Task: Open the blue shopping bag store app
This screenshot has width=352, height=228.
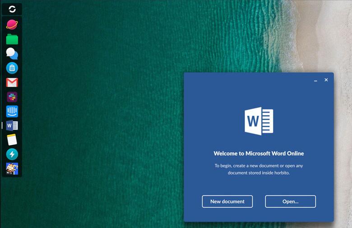Action: pos(12,68)
